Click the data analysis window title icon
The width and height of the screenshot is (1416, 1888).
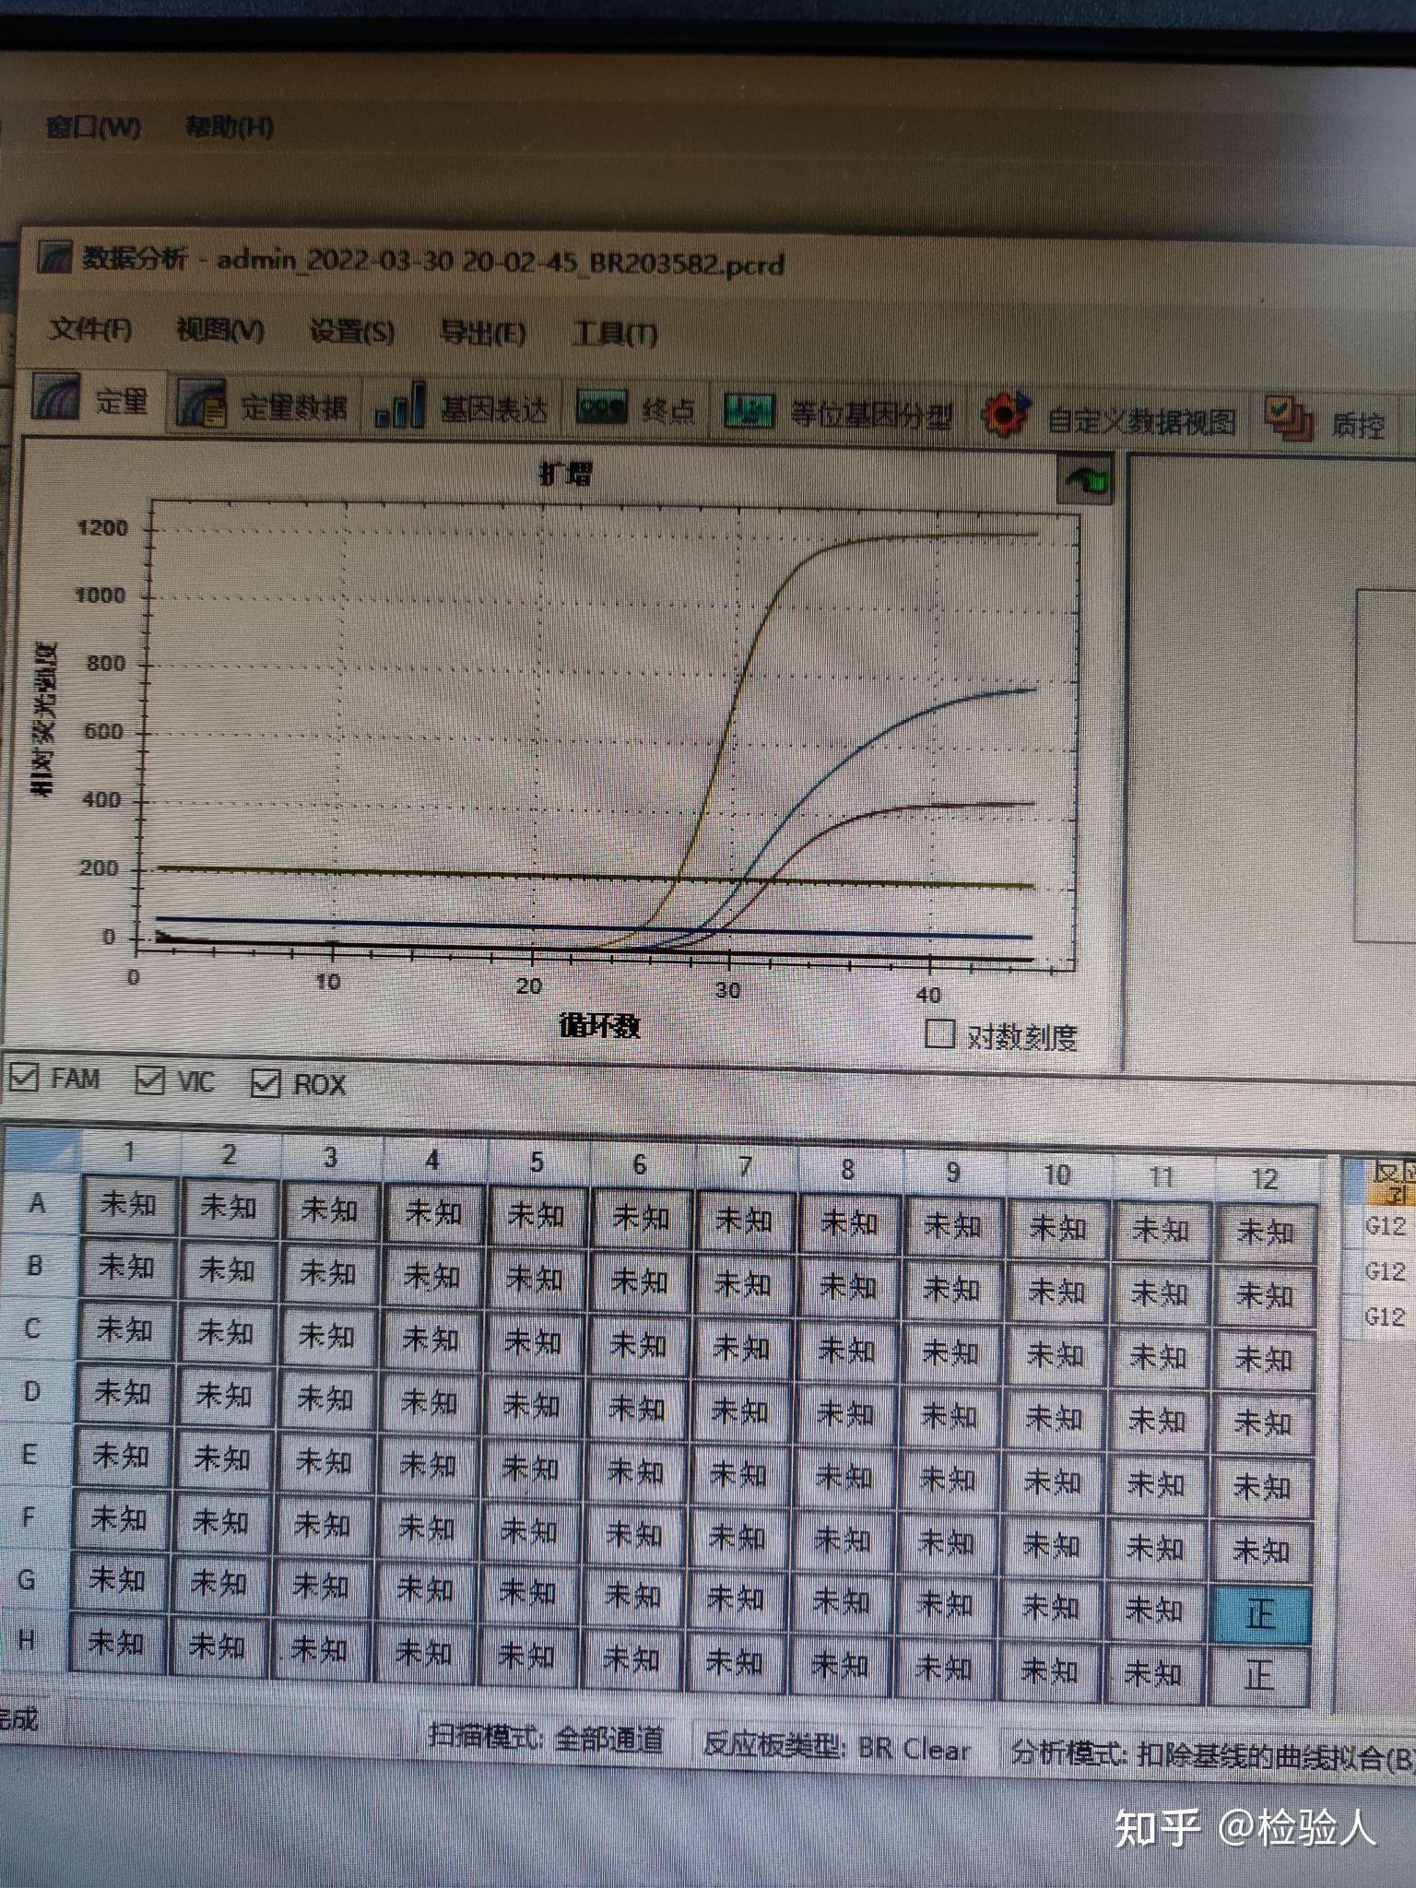click(53, 258)
